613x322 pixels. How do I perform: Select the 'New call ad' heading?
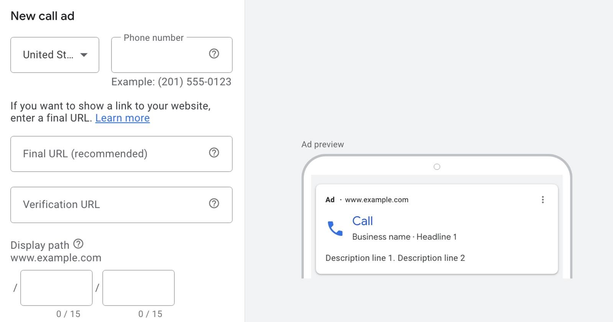pos(43,16)
